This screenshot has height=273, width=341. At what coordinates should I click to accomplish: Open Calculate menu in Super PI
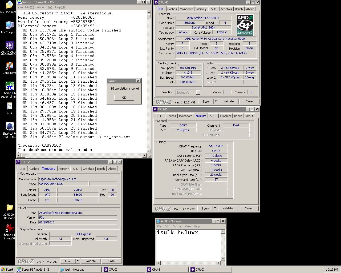(26, 7)
